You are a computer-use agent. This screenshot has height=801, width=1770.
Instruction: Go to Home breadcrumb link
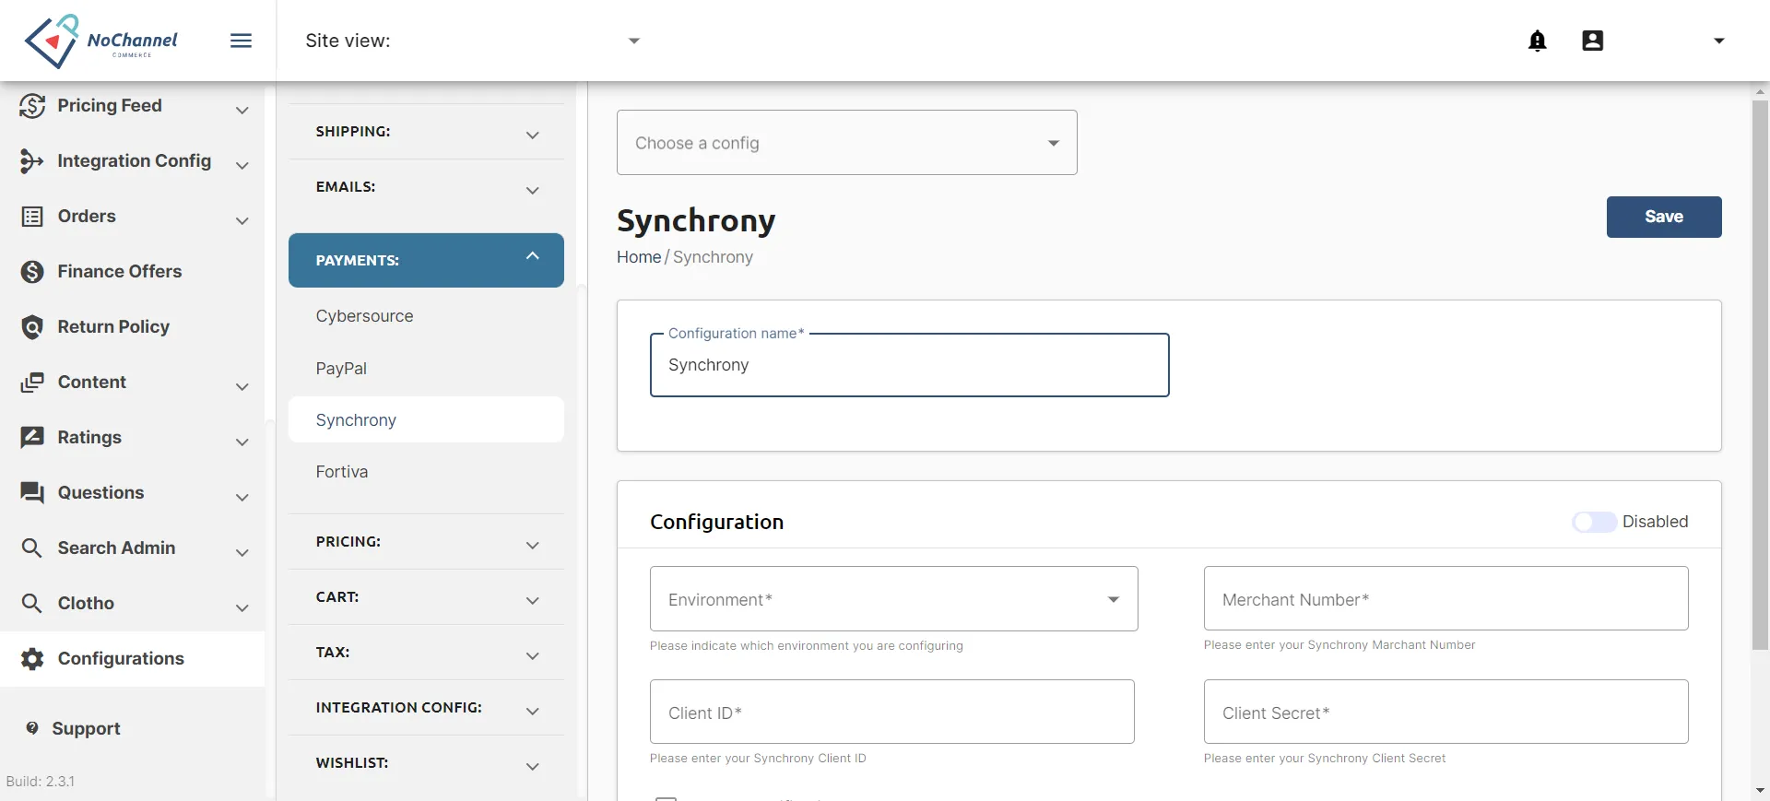[639, 257]
